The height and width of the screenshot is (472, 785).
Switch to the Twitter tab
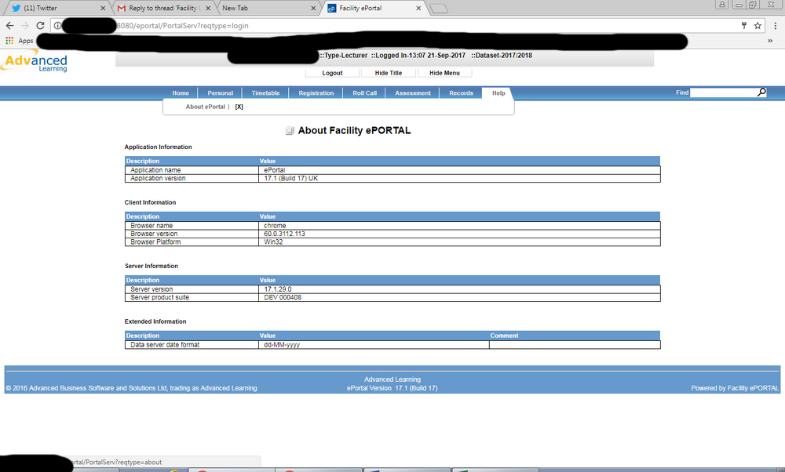[x=57, y=8]
